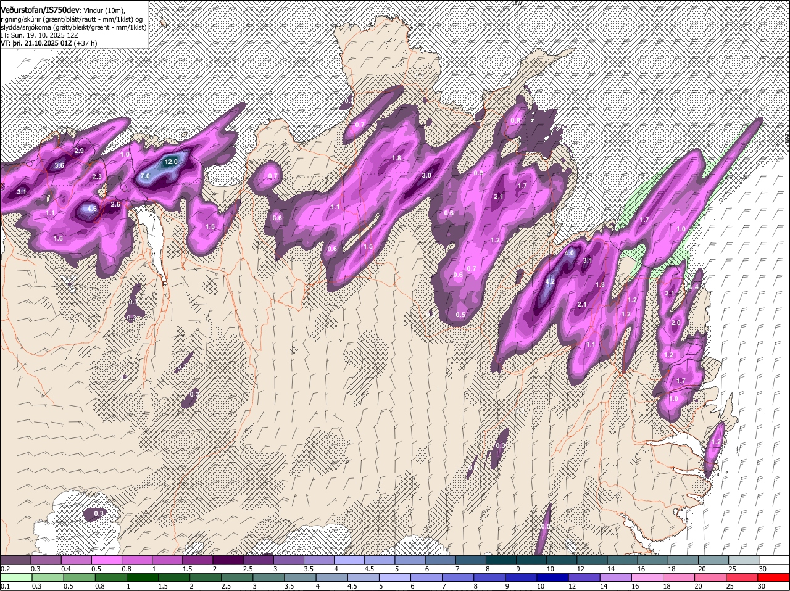Click the 4.0 precipitation value label
This screenshot has height=591, width=790.
click(569, 253)
